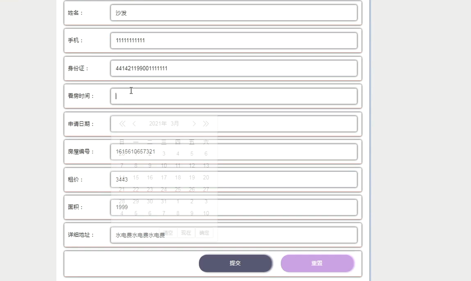Click the 详细地址 address field with 水电费 text
471x281 pixels.
(x=282, y=234)
